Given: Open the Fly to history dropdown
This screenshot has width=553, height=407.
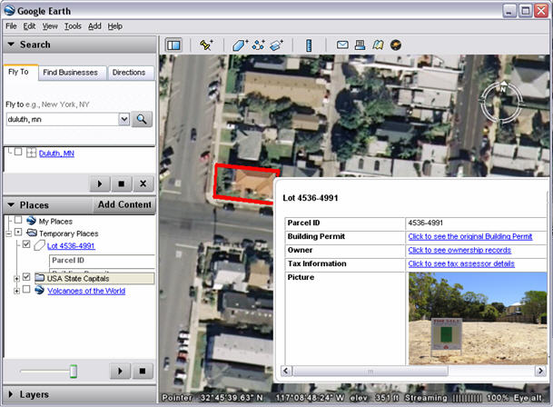Looking at the screenshot, I should (124, 119).
